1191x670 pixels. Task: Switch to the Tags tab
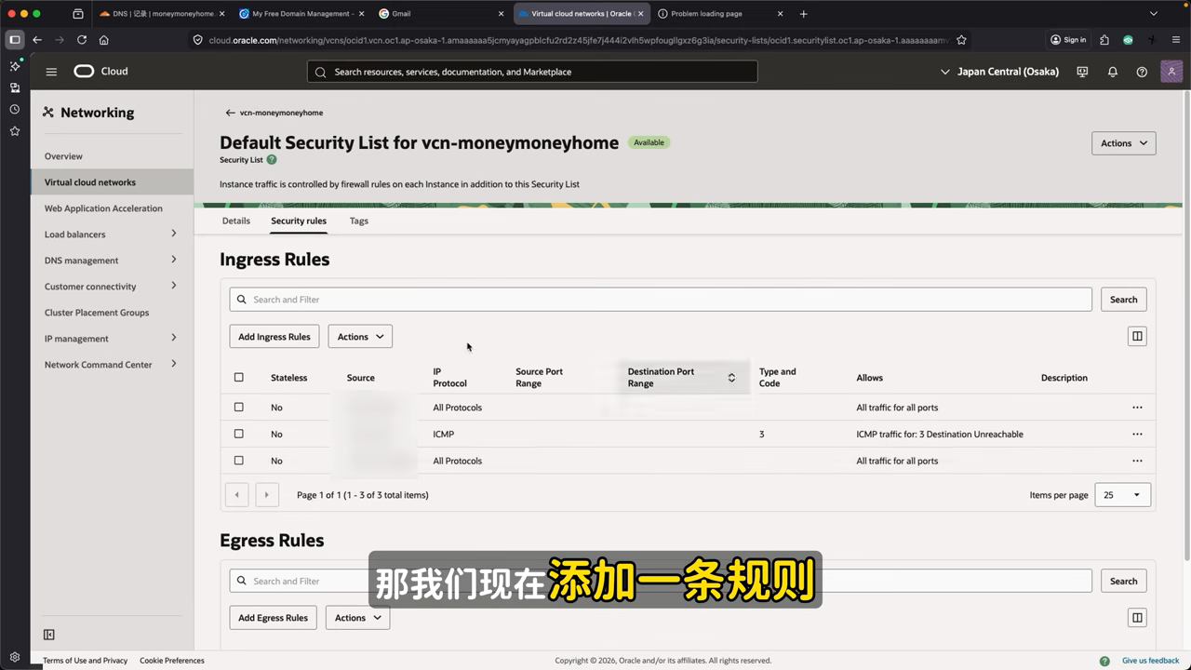coord(359,221)
